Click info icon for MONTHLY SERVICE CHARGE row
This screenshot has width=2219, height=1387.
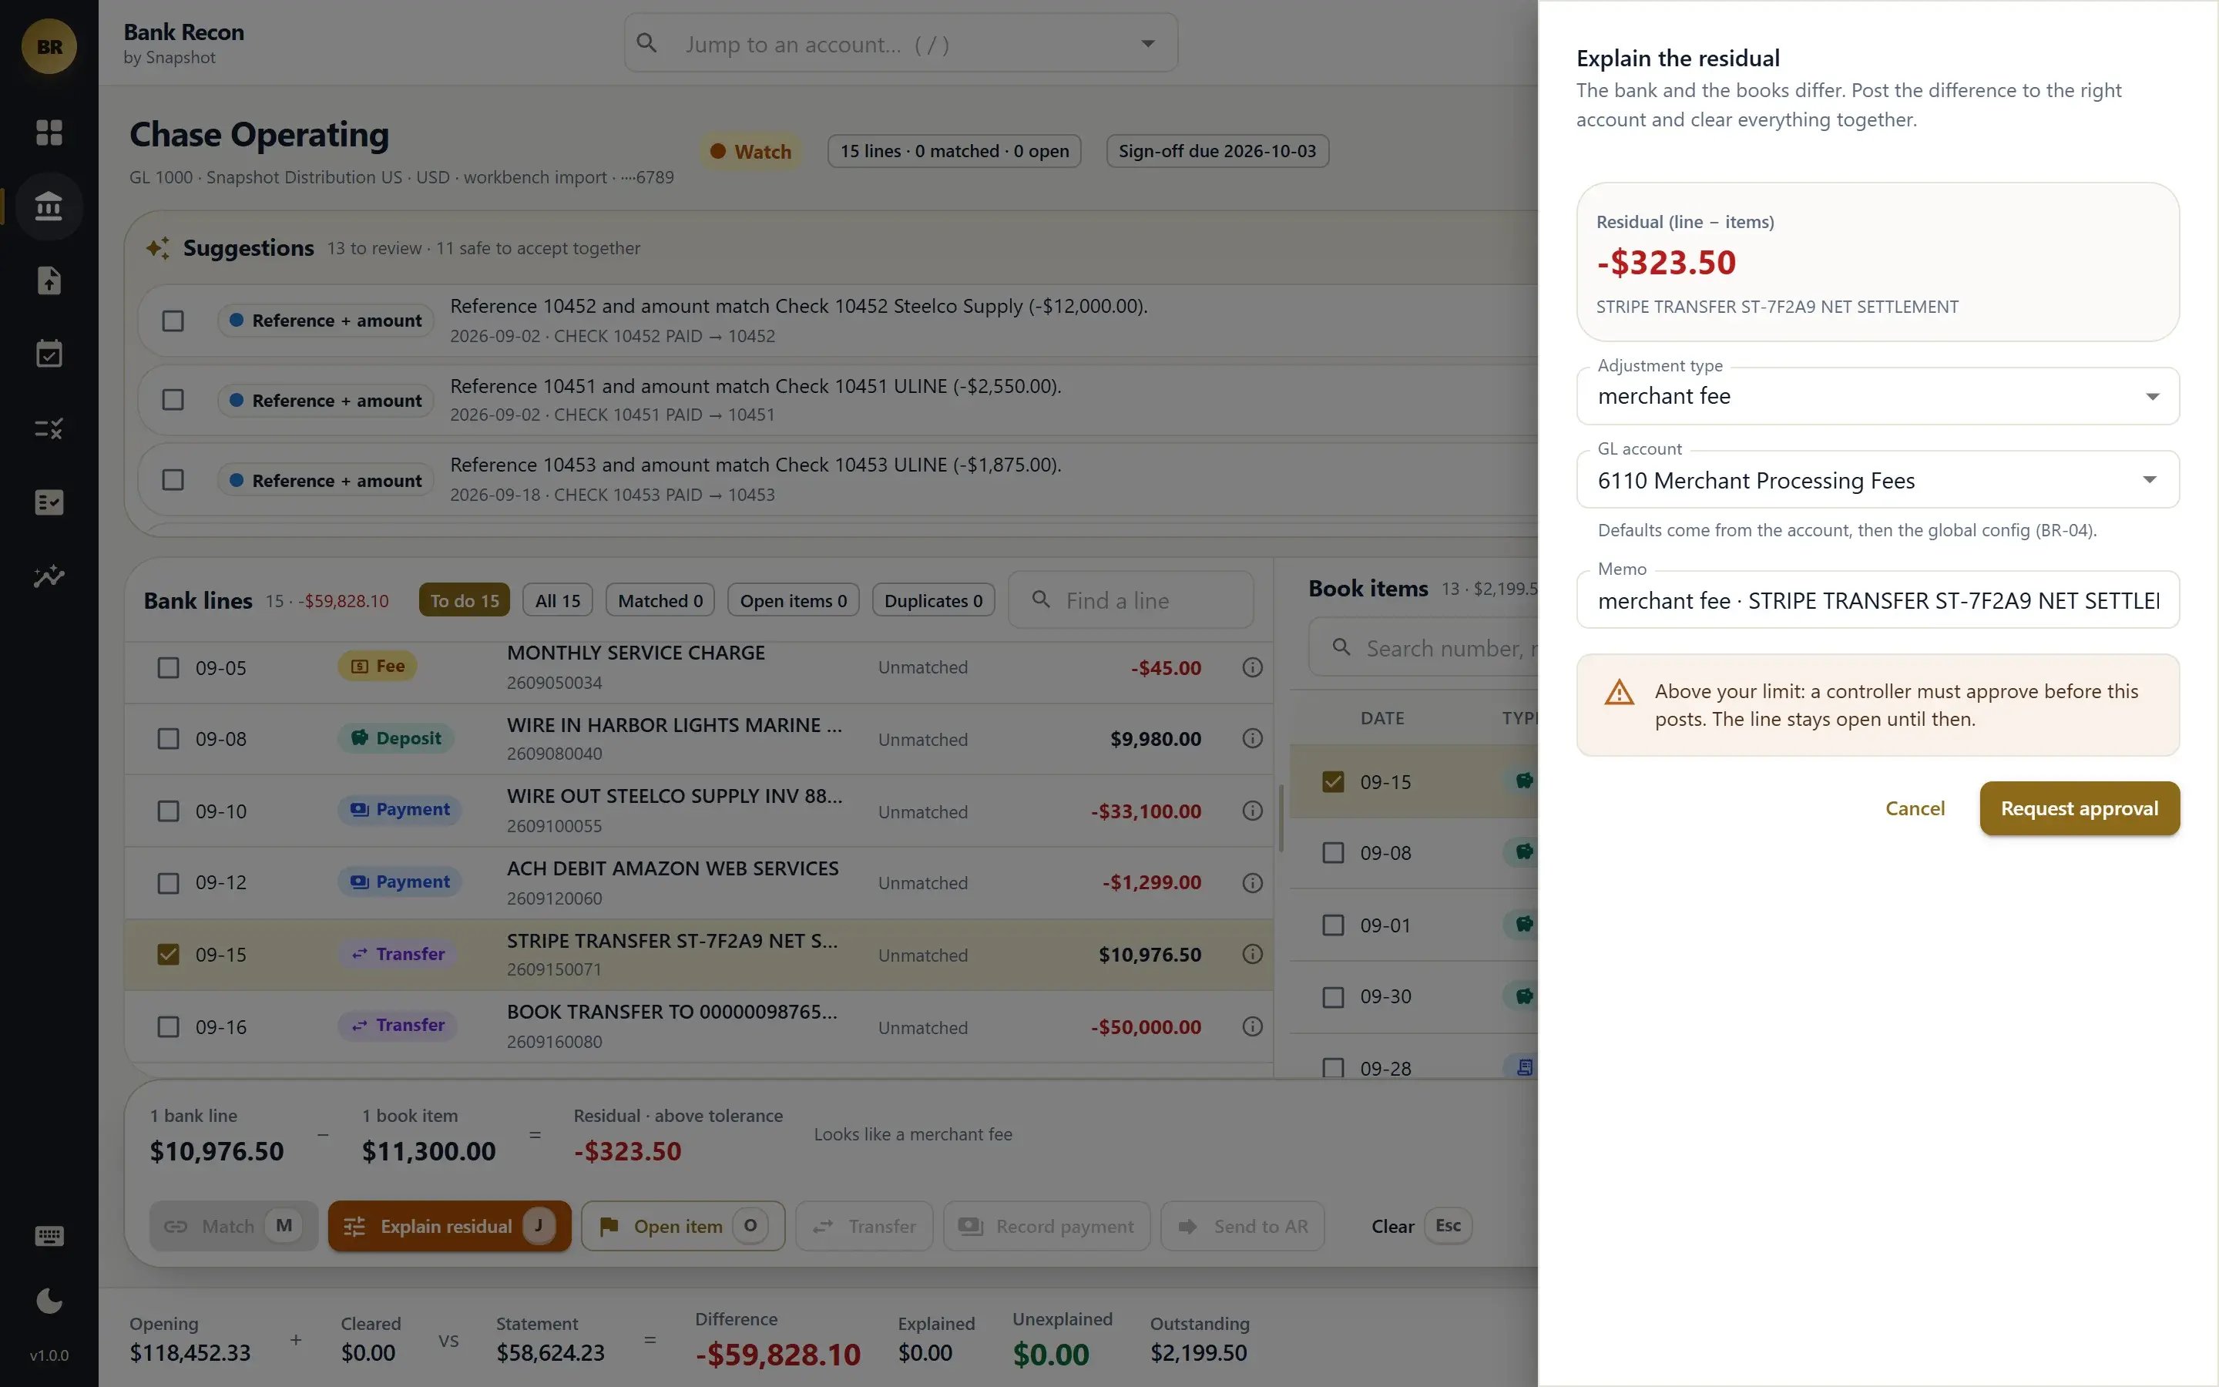tap(1253, 667)
